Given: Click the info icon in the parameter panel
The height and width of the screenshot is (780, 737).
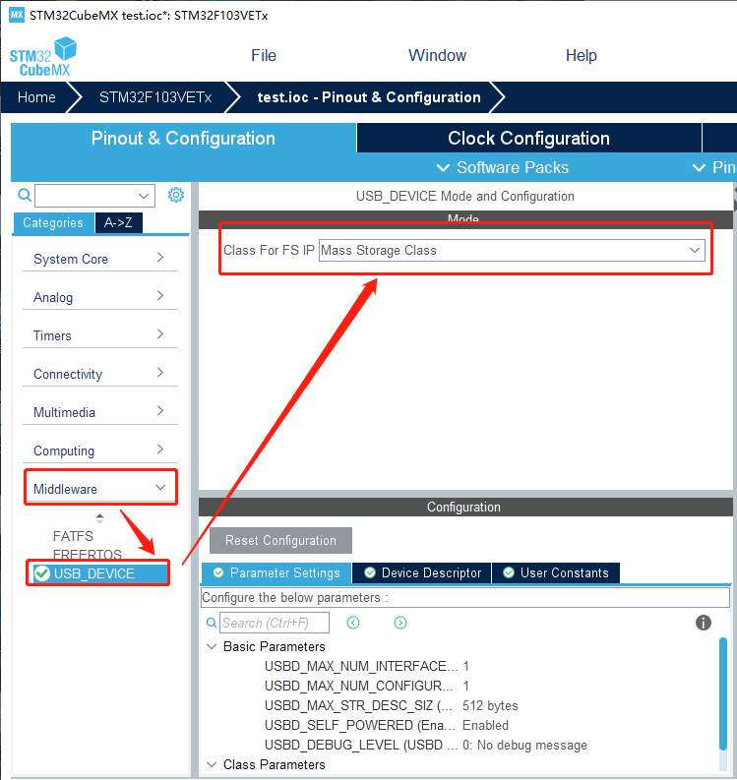Looking at the screenshot, I should tap(703, 623).
